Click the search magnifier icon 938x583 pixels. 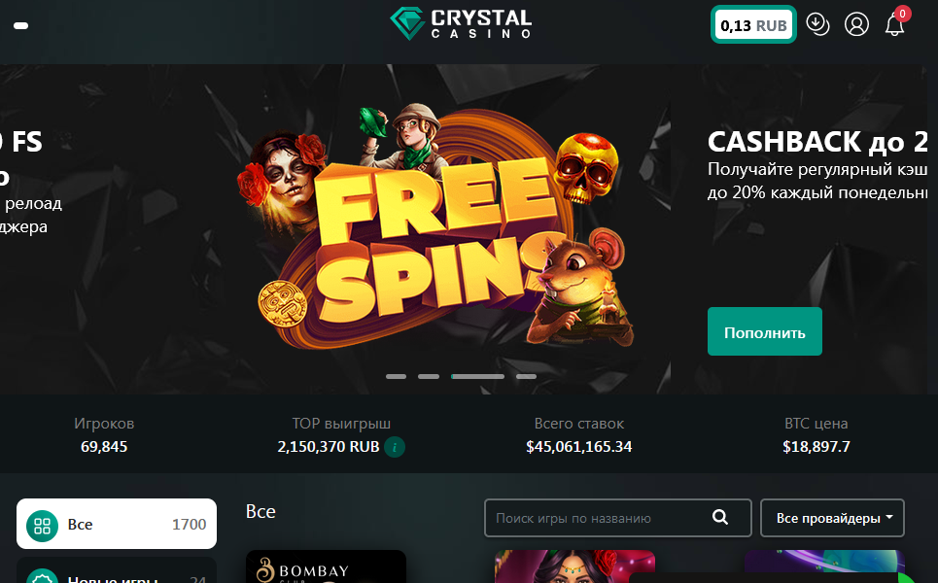[x=720, y=517]
